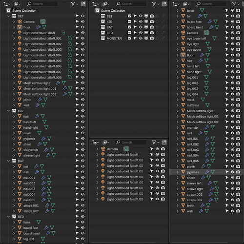Select the mattress object in right outliner
Screen dimensions: 244x244
point(193,105)
